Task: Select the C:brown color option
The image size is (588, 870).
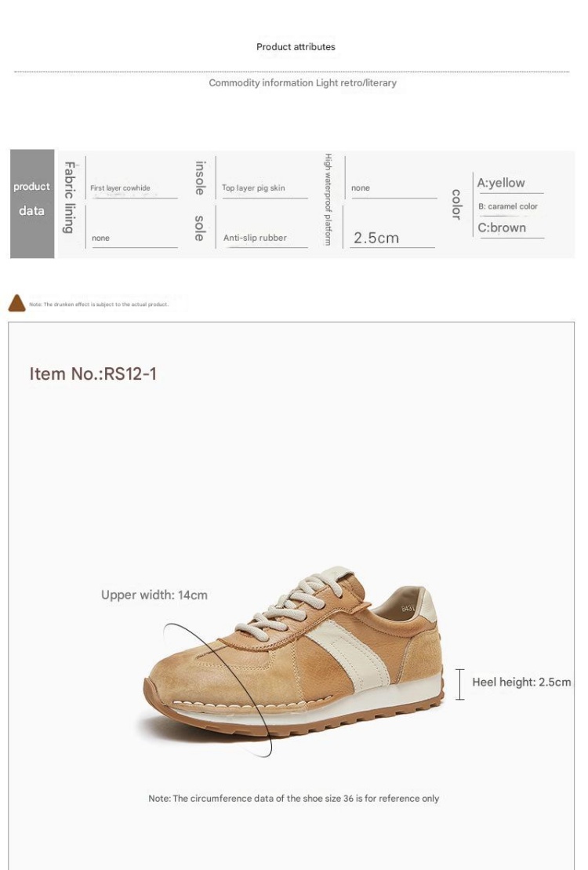Action: tap(502, 228)
